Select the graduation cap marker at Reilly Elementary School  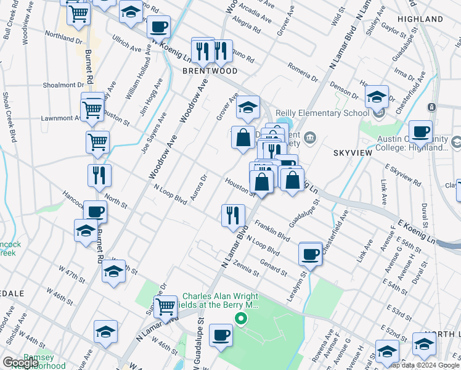pyautogui.click(x=377, y=97)
